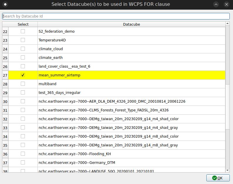
Task: Uncheck the mean_summer_airtemp checkbox
Action: pyautogui.click(x=23, y=75)
